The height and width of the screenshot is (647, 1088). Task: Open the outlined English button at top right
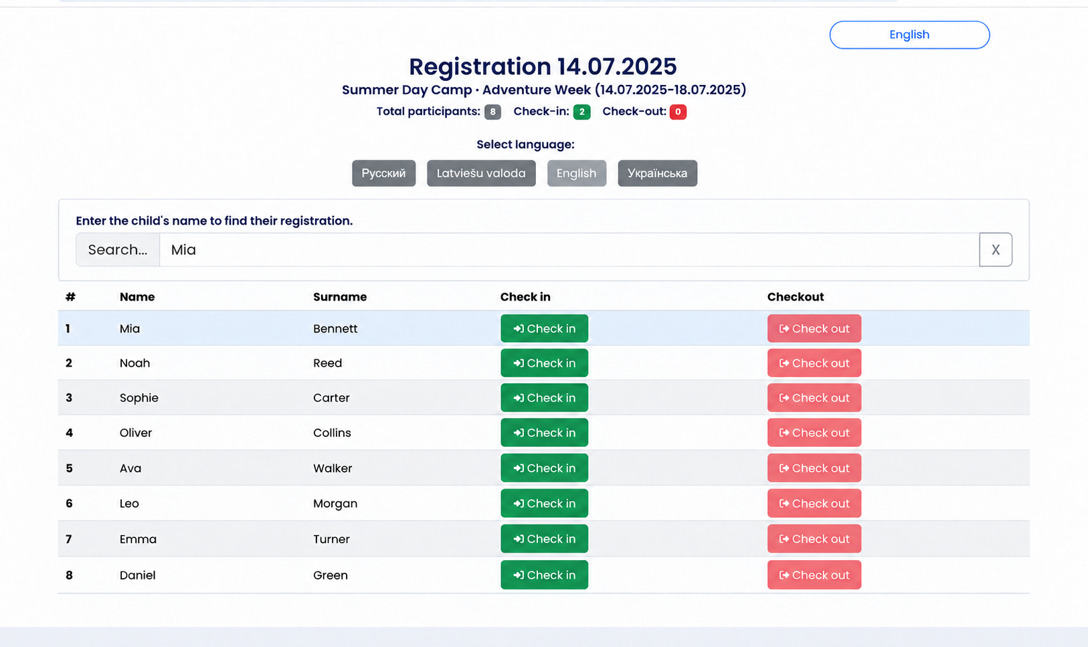(x=909, y=35)
